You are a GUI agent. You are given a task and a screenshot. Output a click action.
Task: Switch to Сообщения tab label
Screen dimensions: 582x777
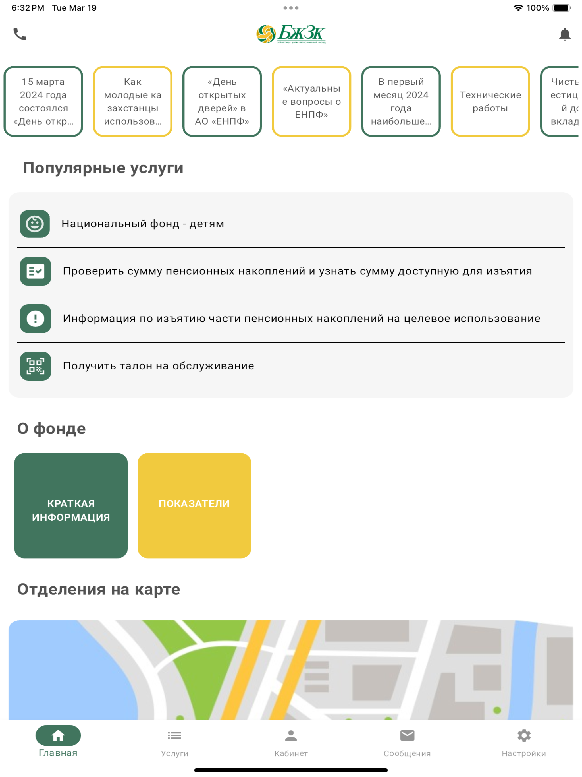click(x=407, y=753)
